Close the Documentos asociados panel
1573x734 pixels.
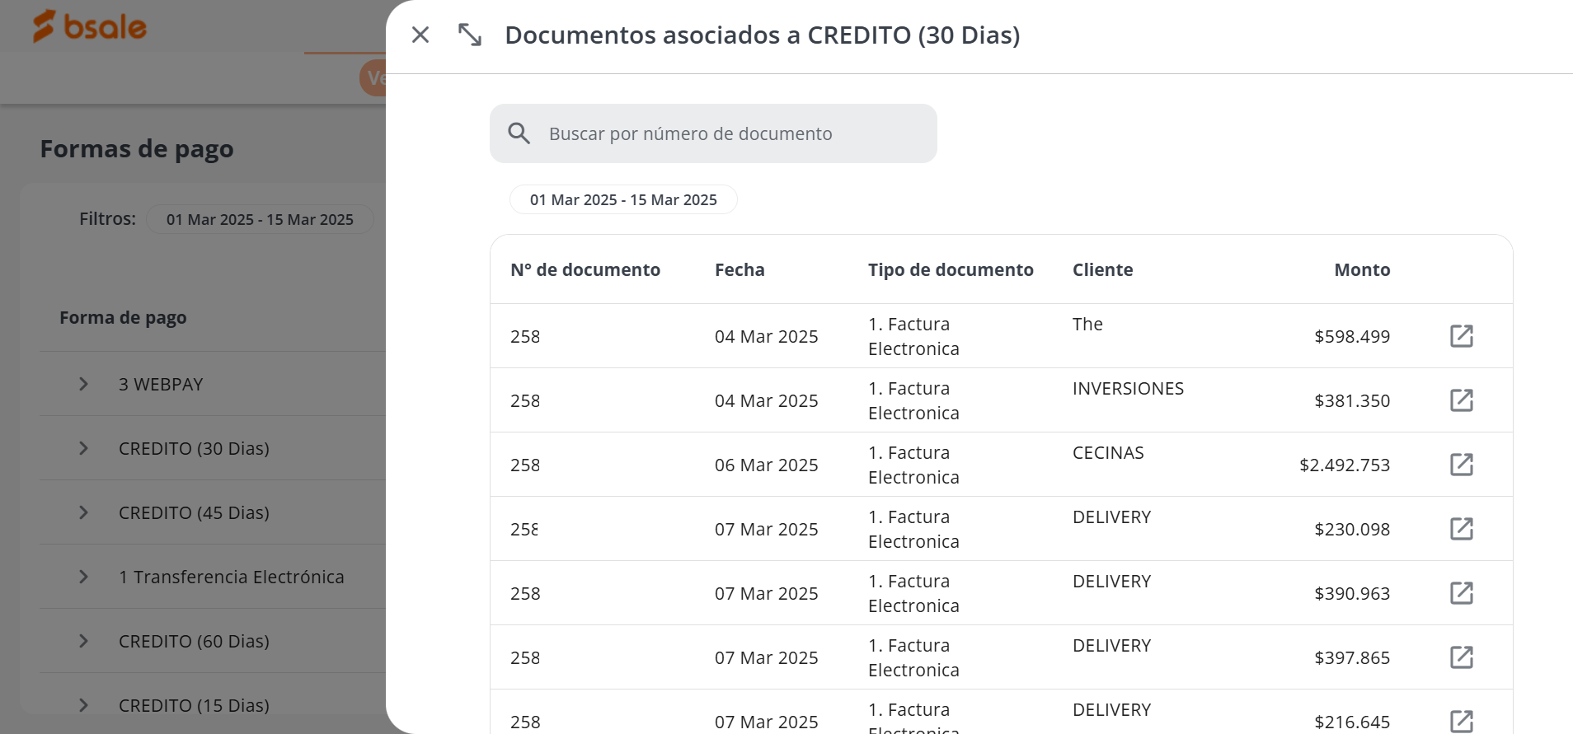click(420, 35)
